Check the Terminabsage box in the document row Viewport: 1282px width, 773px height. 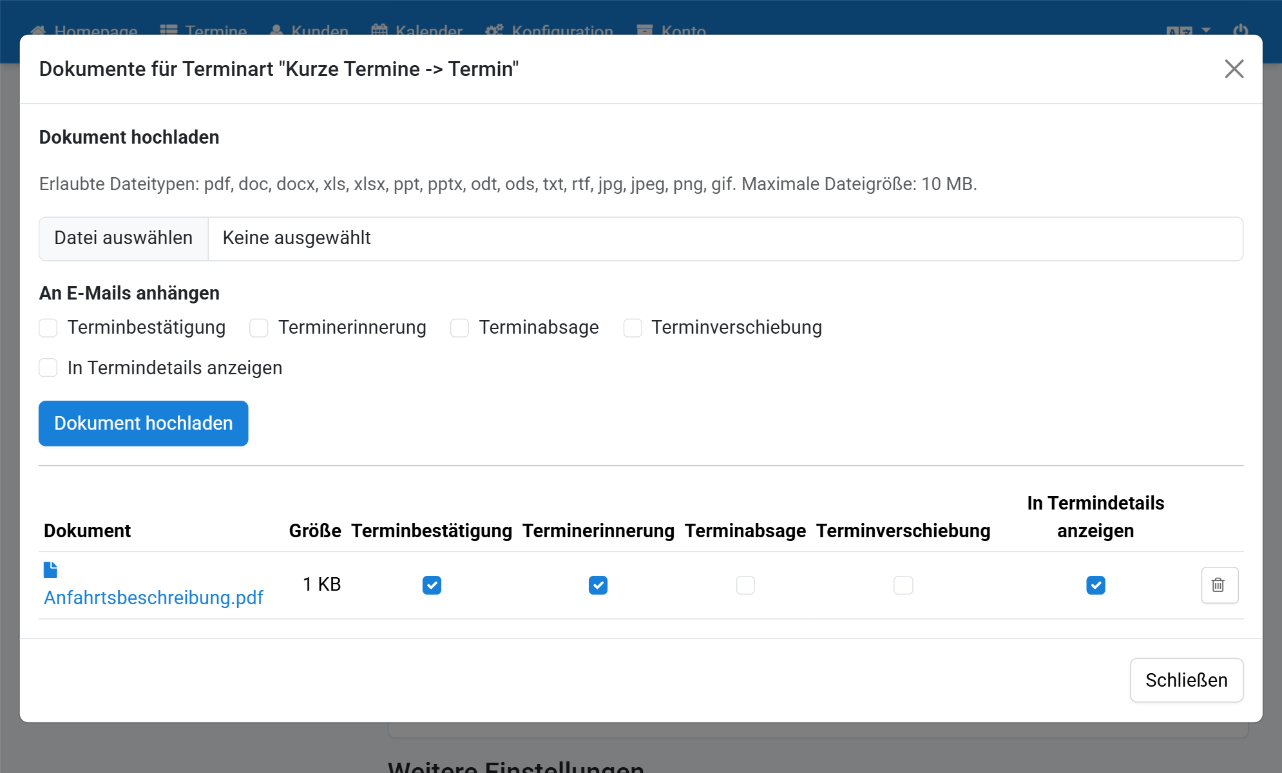click(745, 585)
